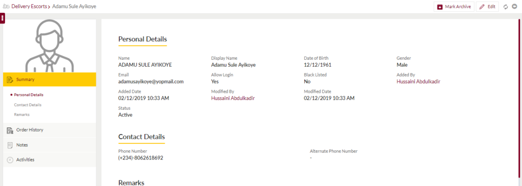Image resolution: width=522 pixels, height=186 pixels.
Task: Jump to Contact Details subsection
Action: click(x=28, y=105)
